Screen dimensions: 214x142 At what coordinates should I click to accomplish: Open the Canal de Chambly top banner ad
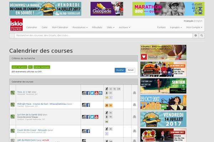coord(45,9)
